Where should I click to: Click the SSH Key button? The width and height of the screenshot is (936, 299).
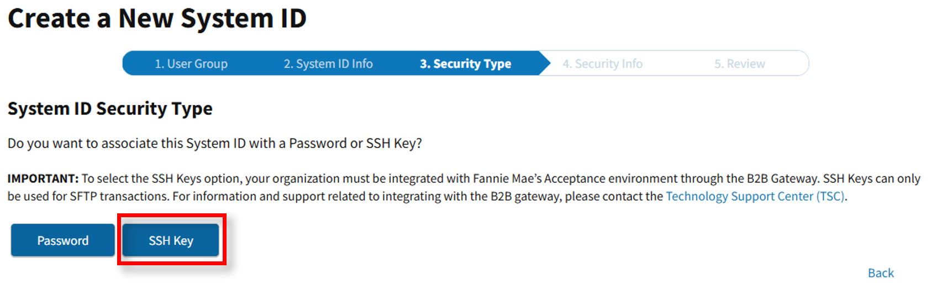pyautogui.click(x=171, y=240)
